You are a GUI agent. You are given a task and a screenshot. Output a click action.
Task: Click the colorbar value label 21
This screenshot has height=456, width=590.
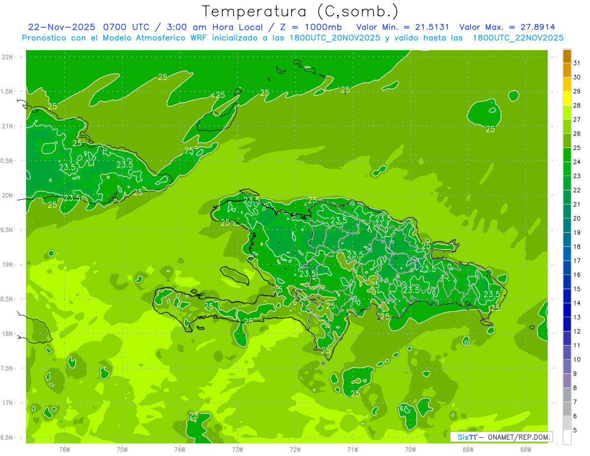point(577,204)
